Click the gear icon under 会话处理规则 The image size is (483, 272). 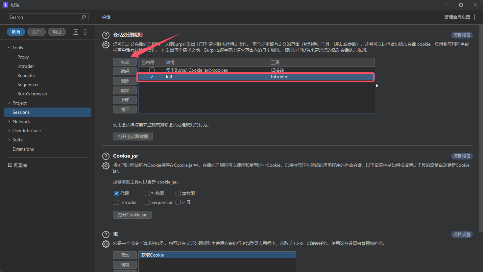point(106,45)
